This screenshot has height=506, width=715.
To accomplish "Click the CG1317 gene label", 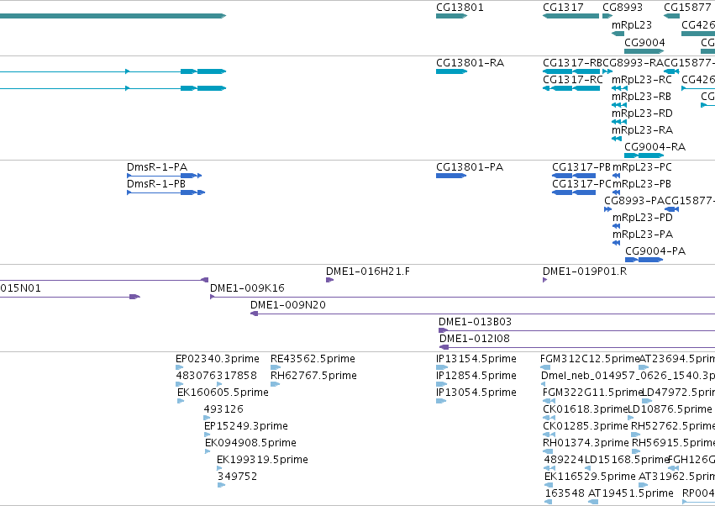I will (563, 8).
